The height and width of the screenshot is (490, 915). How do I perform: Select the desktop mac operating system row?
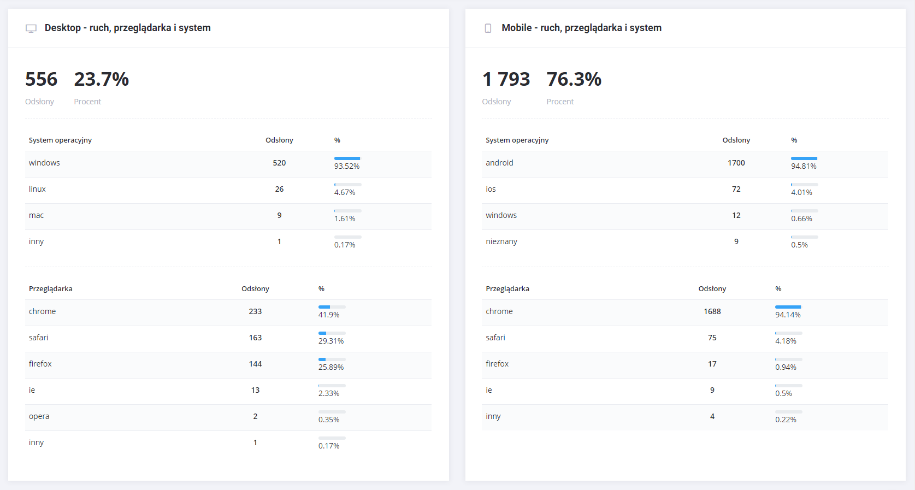228,216
